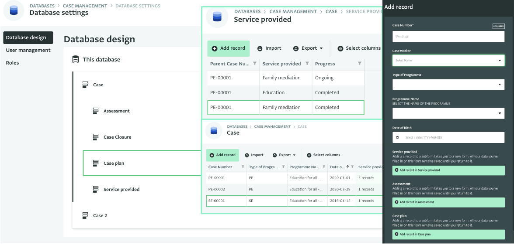Click Select columns in Service provided panel
This screenshot has width=514, height=245.
click(359, 48)
